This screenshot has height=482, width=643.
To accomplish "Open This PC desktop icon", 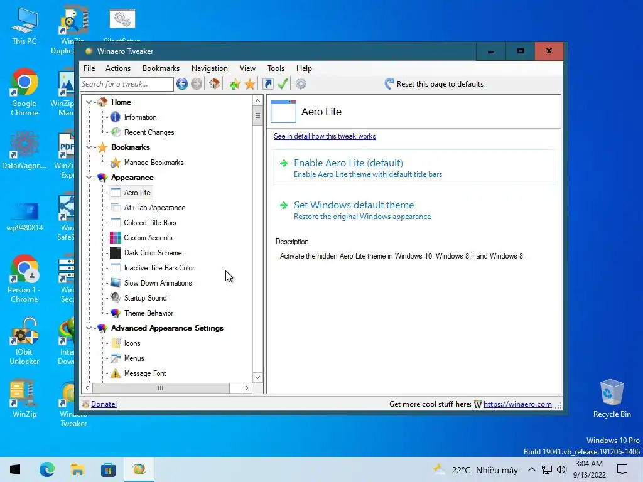I will tap(24, 26).
